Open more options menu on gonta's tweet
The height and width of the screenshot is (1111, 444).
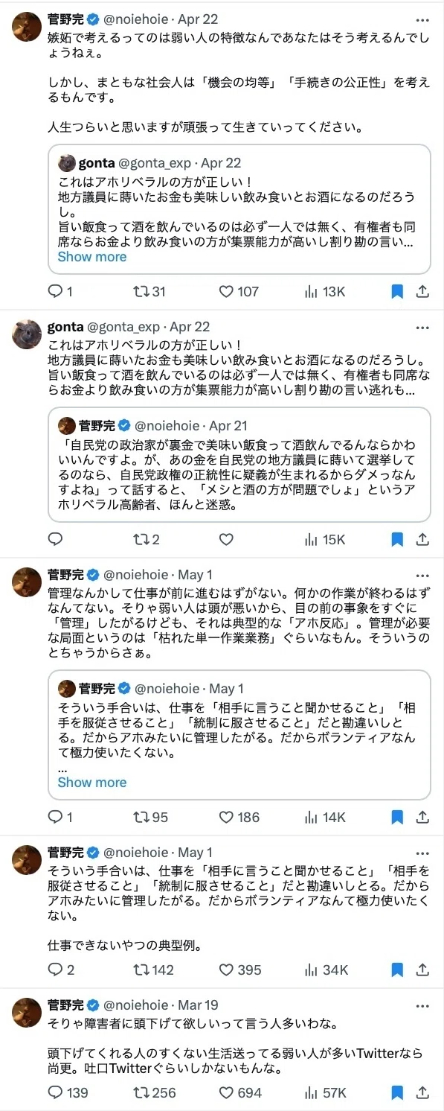coord(422,326)
